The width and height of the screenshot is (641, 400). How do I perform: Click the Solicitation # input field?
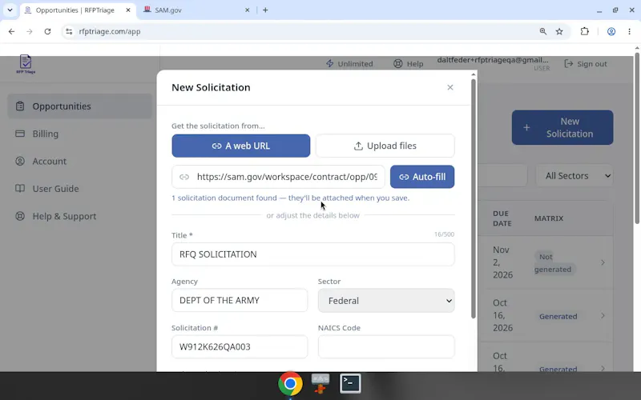240,346
